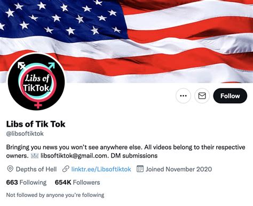Click the calendar icon beside Joined date

[x=140, y=169]
